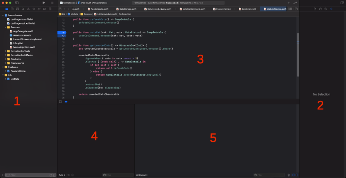Toggle the variables view pane
The image size is (346, 178).
(x=293, y=175)
